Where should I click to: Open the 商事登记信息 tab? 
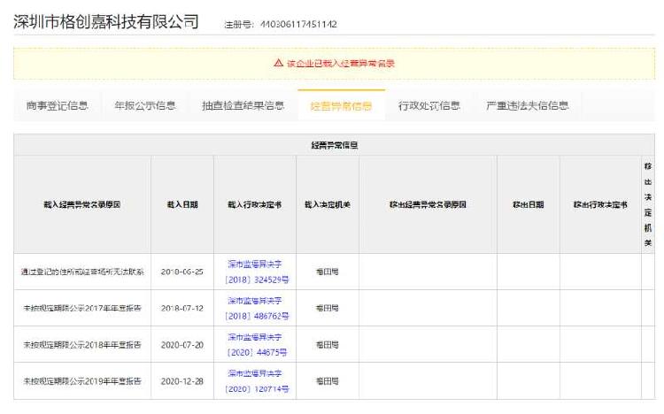point(58,105)
